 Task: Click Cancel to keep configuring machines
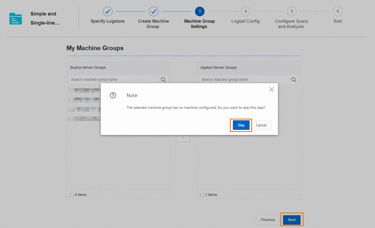click(261, 125)
